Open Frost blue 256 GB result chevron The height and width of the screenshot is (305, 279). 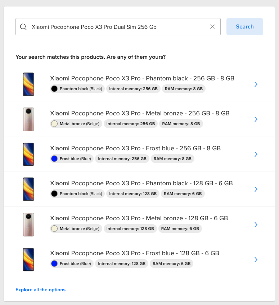point(256,154)
